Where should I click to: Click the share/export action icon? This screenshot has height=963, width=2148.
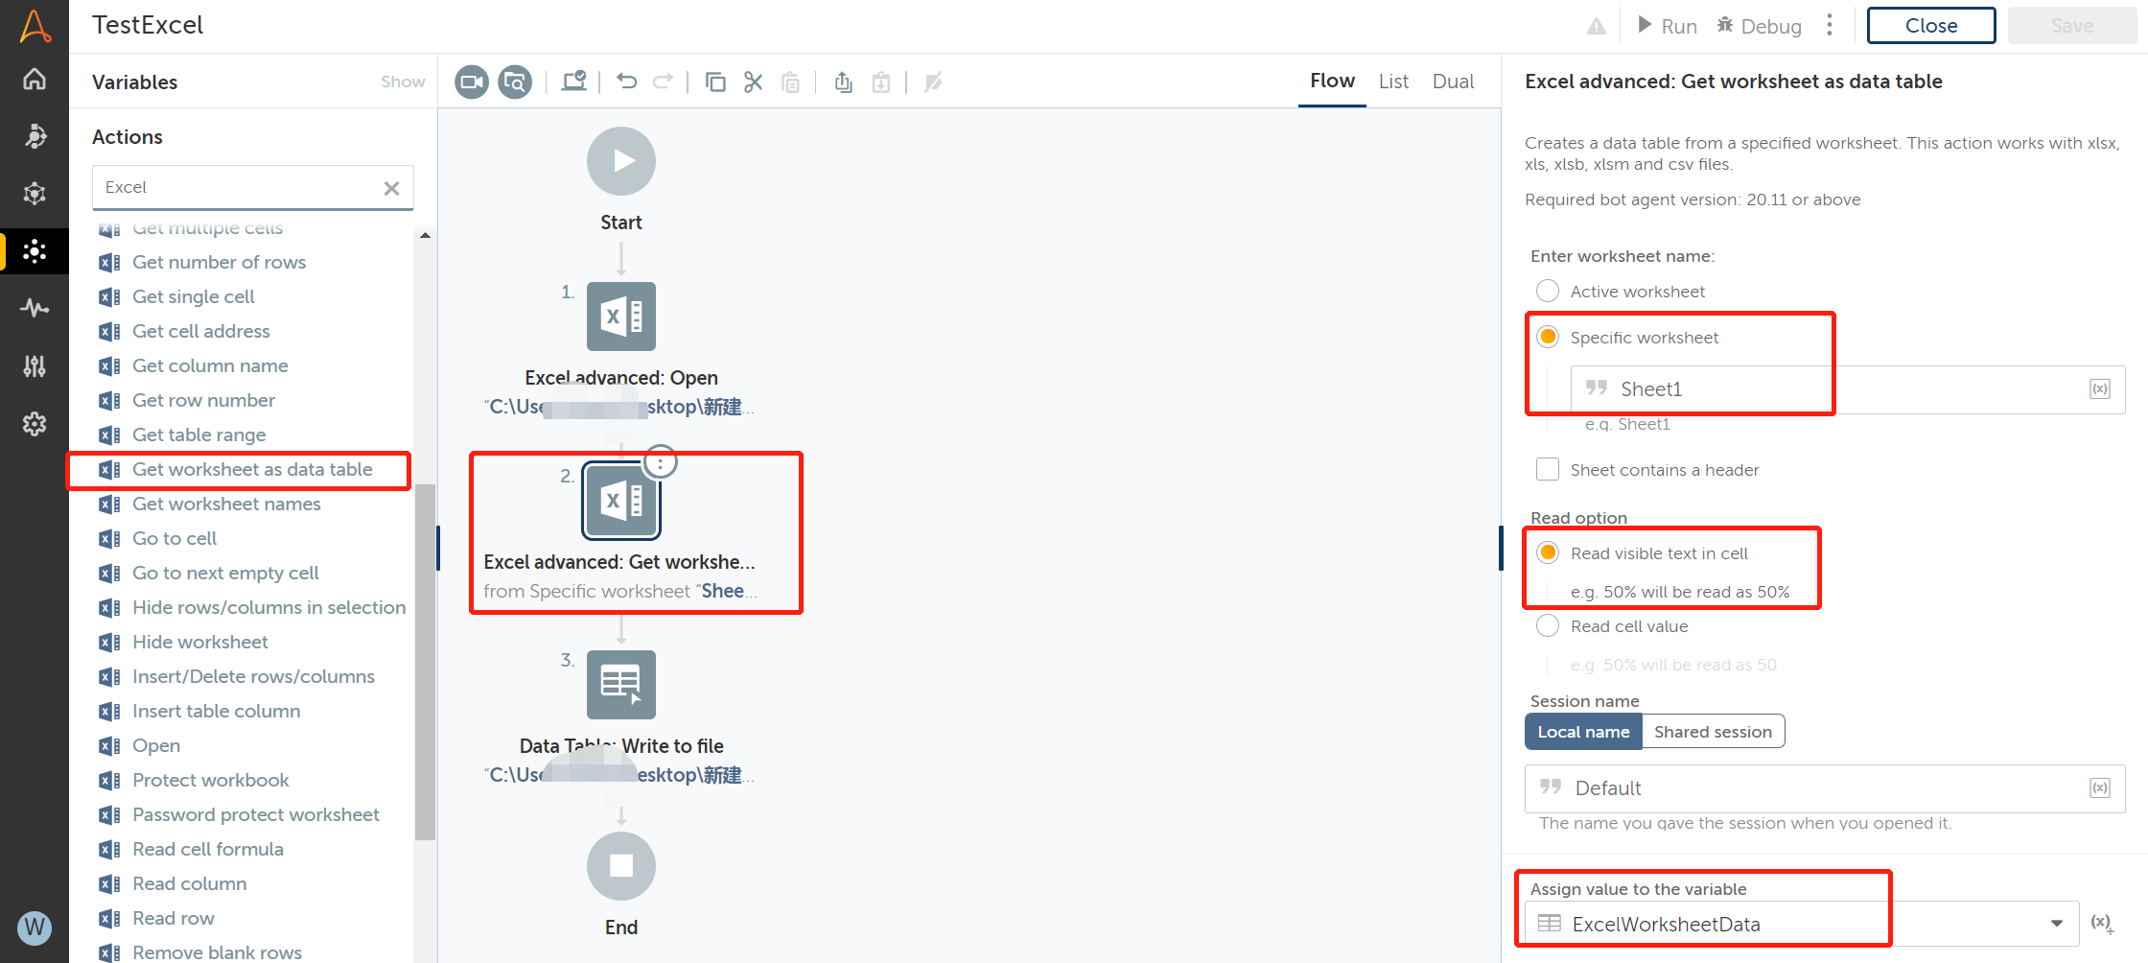[x=843, y=82]
